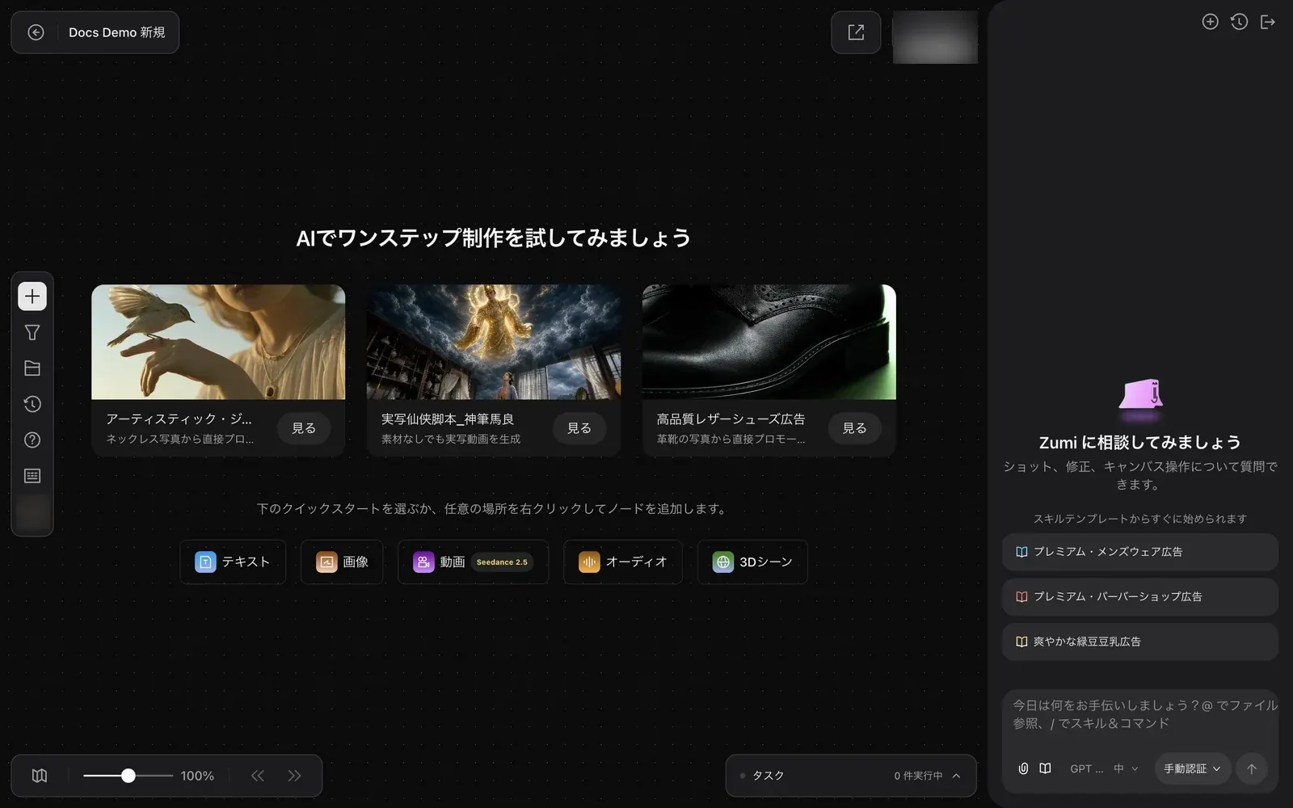Open the black leather shoe thumbnail
Viewport: 1293px width, 808px height.
(x=769, y=342)
